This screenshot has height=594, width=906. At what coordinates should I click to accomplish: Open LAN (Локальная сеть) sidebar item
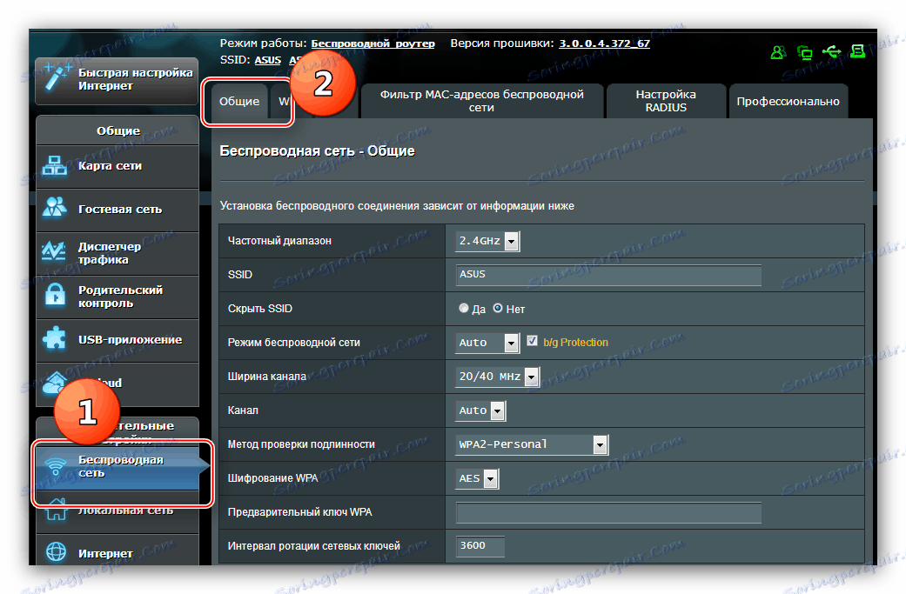click(x=117, y=511)
